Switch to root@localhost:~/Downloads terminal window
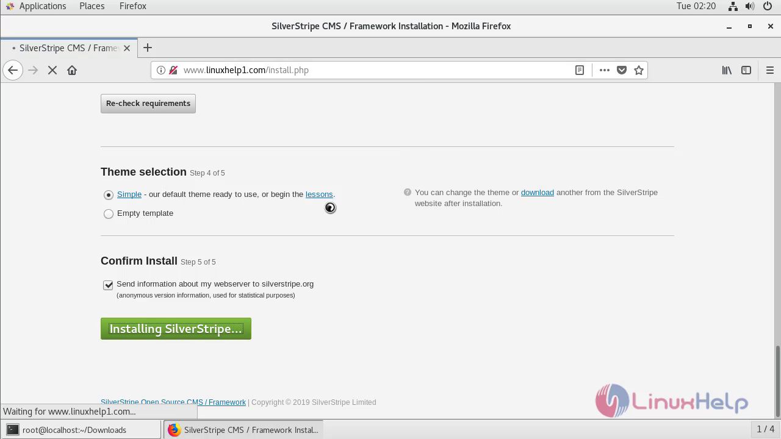Image resolution: width=781 pixels, height=439 pixels. (82, 430)
